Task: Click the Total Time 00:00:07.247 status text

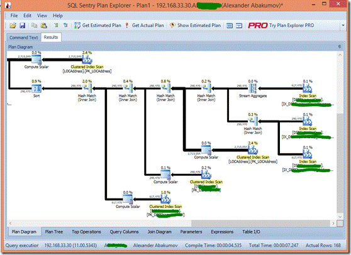Action: tap(274, 245)
